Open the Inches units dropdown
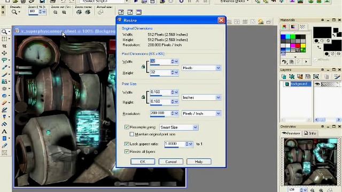The height and width of the screenshot is (192, 342). 219,98
